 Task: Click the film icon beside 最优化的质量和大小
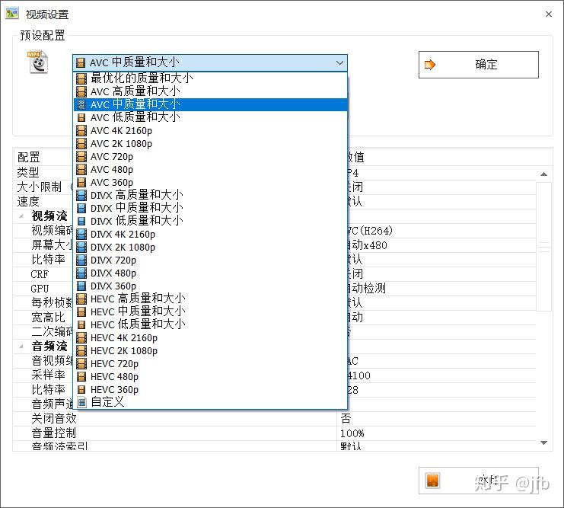click(81, 78)
